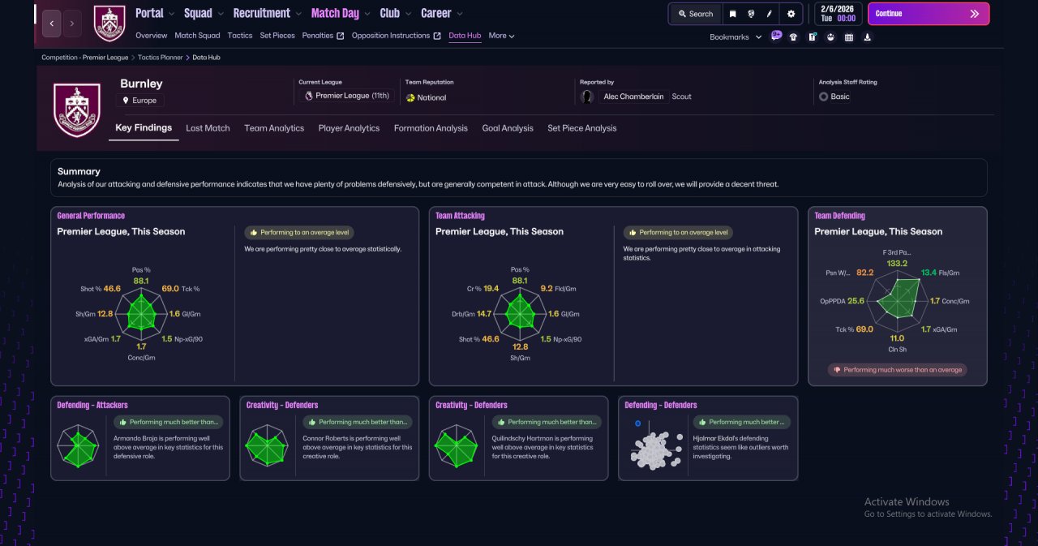Image resolution: width=1038 pixels, height=546 pixels.
Task: Switch to Player Analytics tab
Action: (349, 128)
